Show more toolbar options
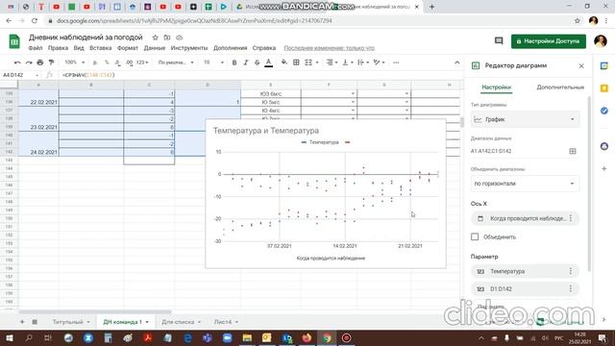615x346 pixels. click(x=396, y=62)
